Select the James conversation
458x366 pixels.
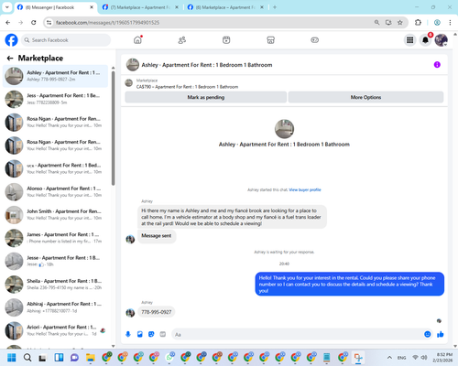pos(56,238)
